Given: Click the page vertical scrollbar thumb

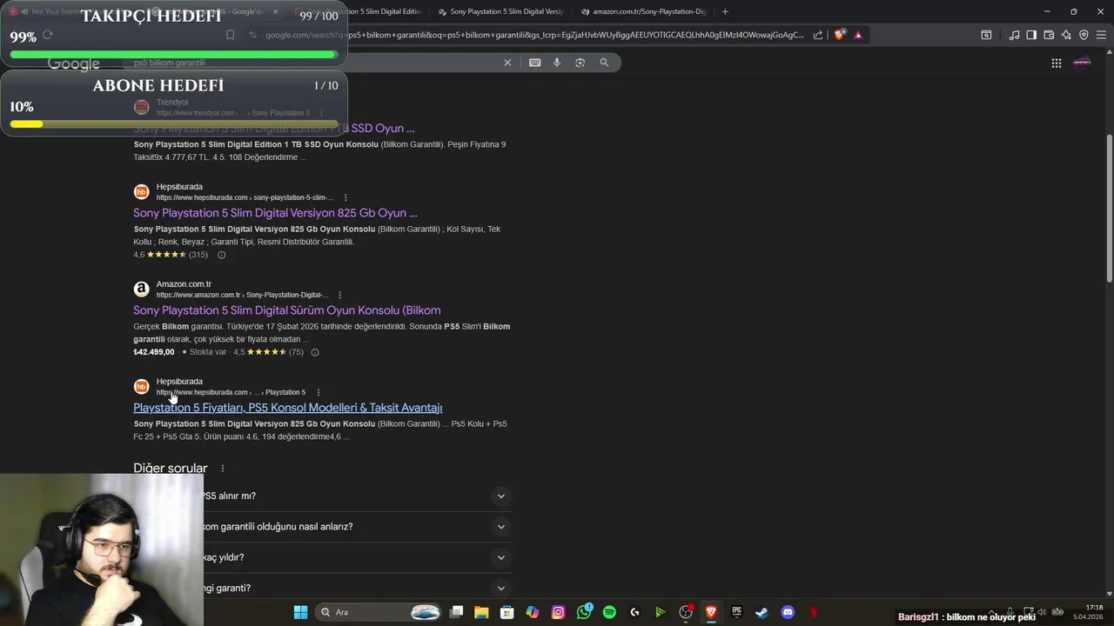Looking at the screenshot, I should pyautogui.click(x=1109, y=207).
